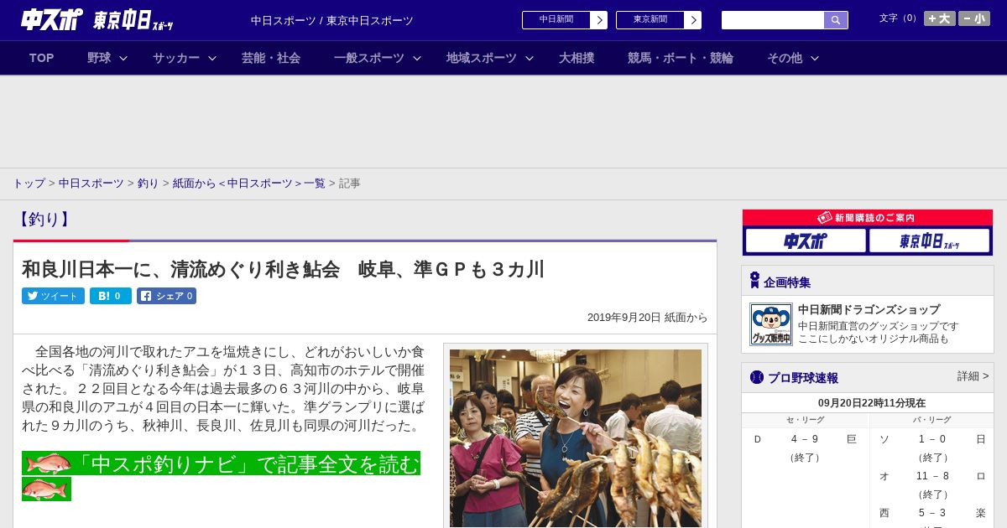This screenshot has height=528, width=1007.
Task: Open 芸能・社会 section
Action: [x=271, y=58]
